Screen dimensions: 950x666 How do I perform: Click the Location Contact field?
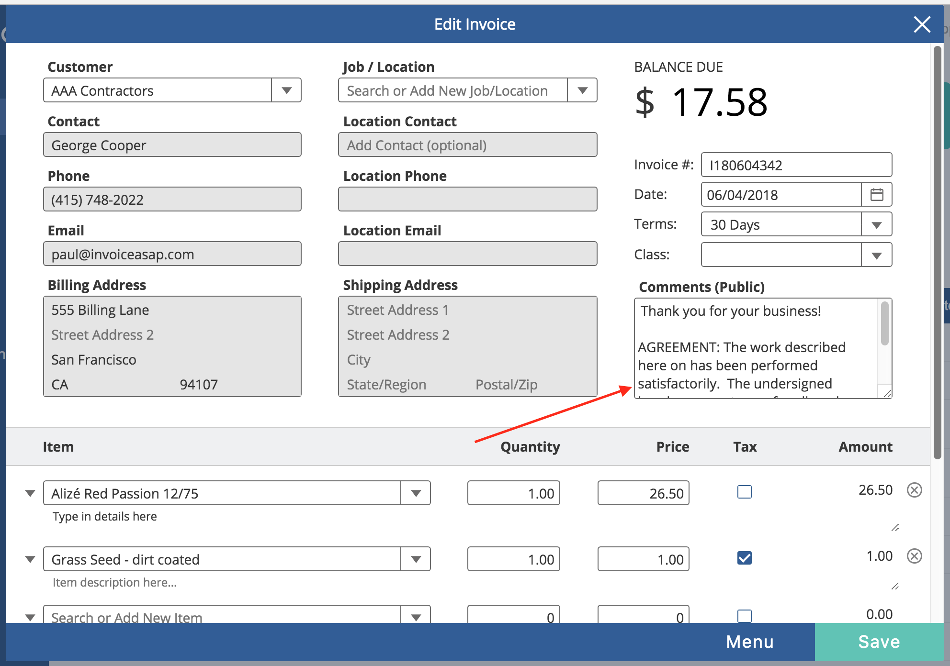point(467,144)
